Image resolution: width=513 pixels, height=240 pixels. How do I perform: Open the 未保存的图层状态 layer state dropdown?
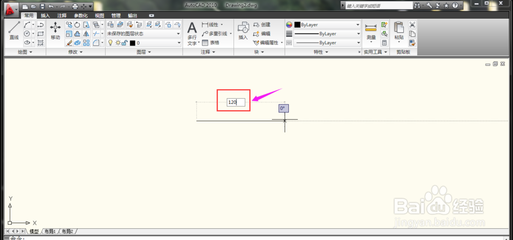tap(144, 34)
